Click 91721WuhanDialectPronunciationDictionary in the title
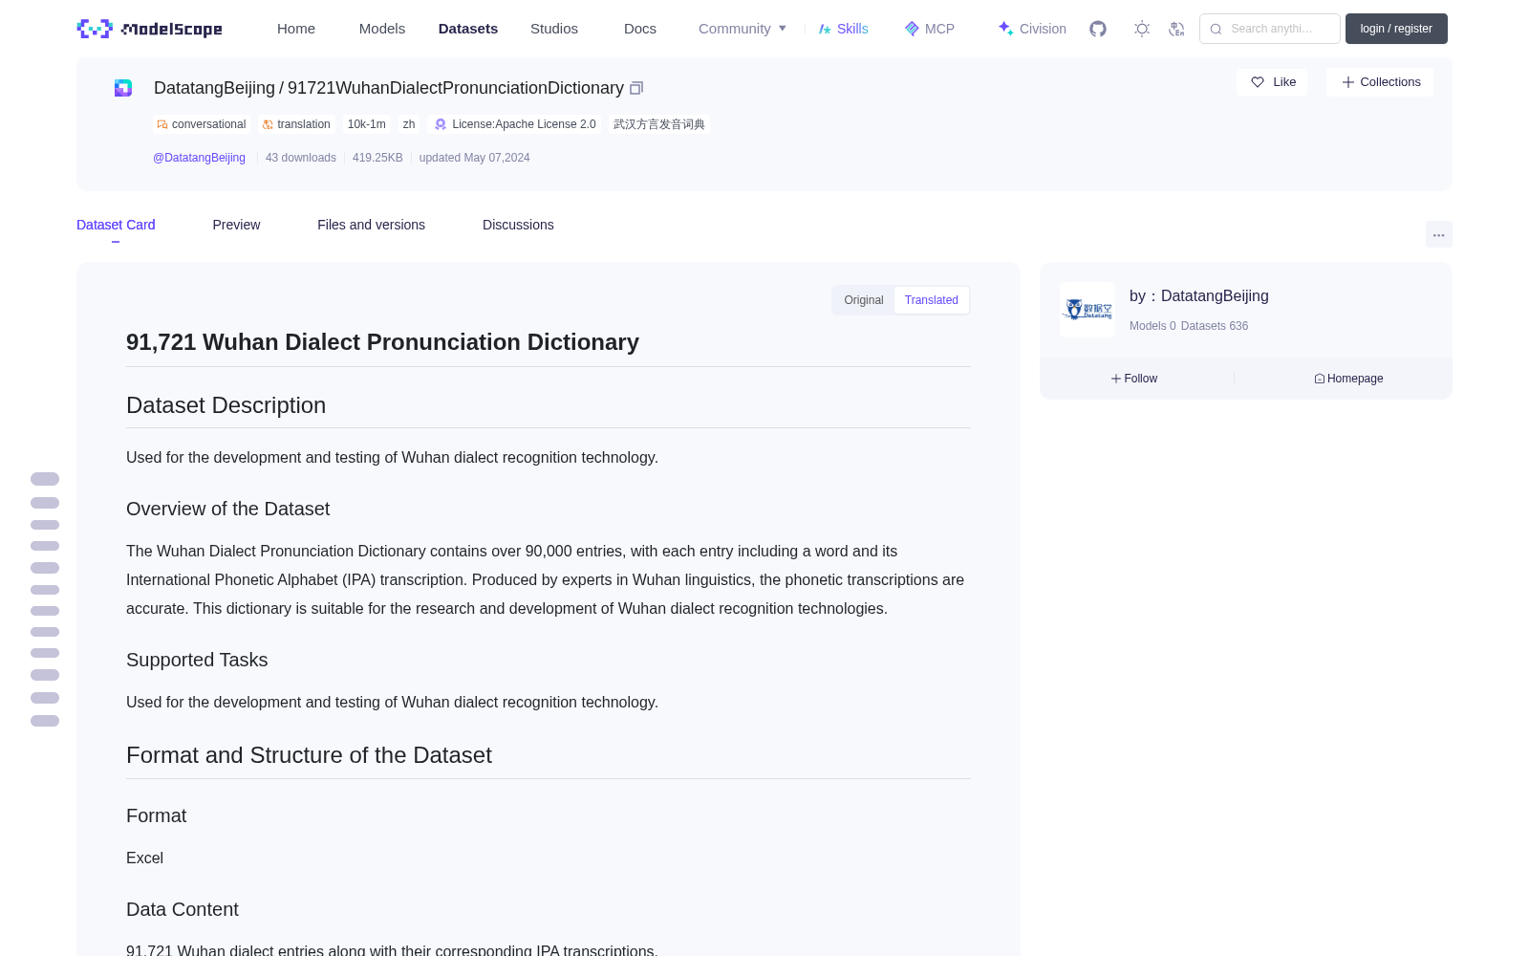The height and width of the screenshot is (956, 1529). (456, 88)
